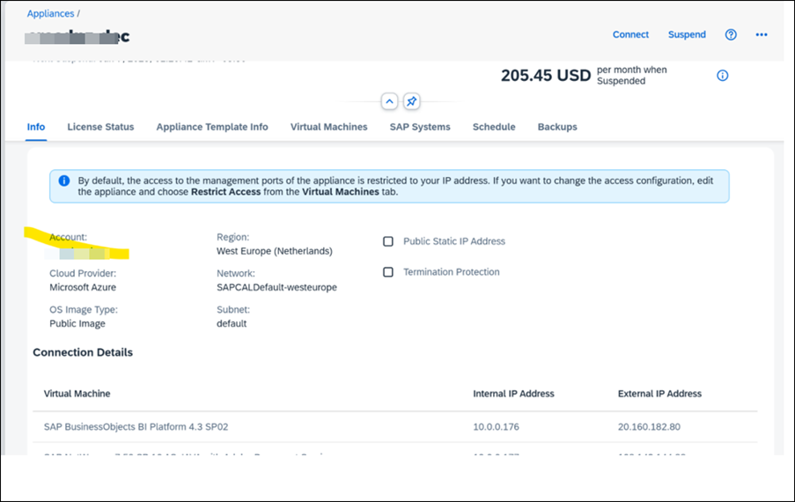Screen dimensions: 795x502
Task: Click the default subnet value
Action: pos(232,323)
